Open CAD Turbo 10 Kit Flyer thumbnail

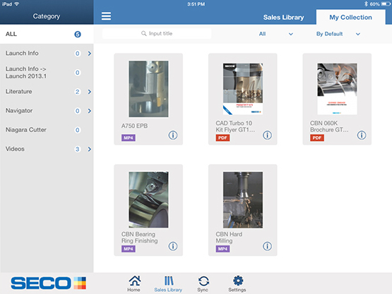[243, 89]
